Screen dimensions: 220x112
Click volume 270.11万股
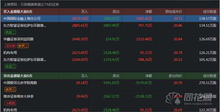(208, 83)
